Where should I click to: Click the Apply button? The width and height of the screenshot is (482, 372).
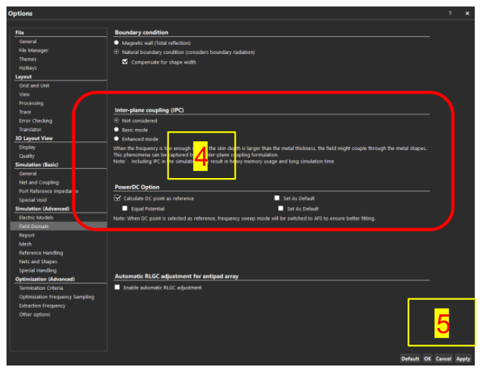[x=463, y=358]
